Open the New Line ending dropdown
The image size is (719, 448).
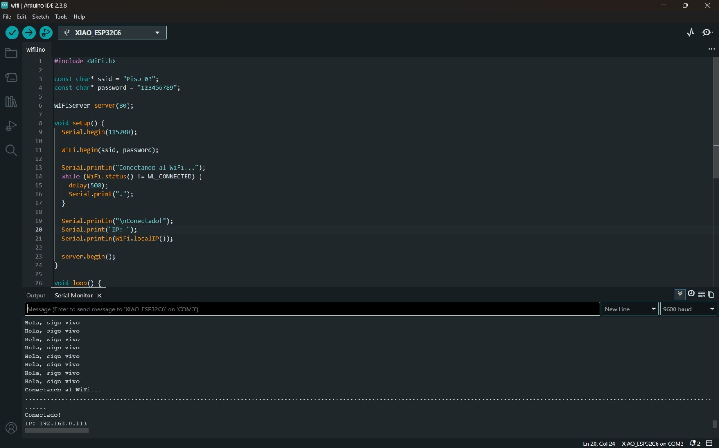tap(630, 309)
